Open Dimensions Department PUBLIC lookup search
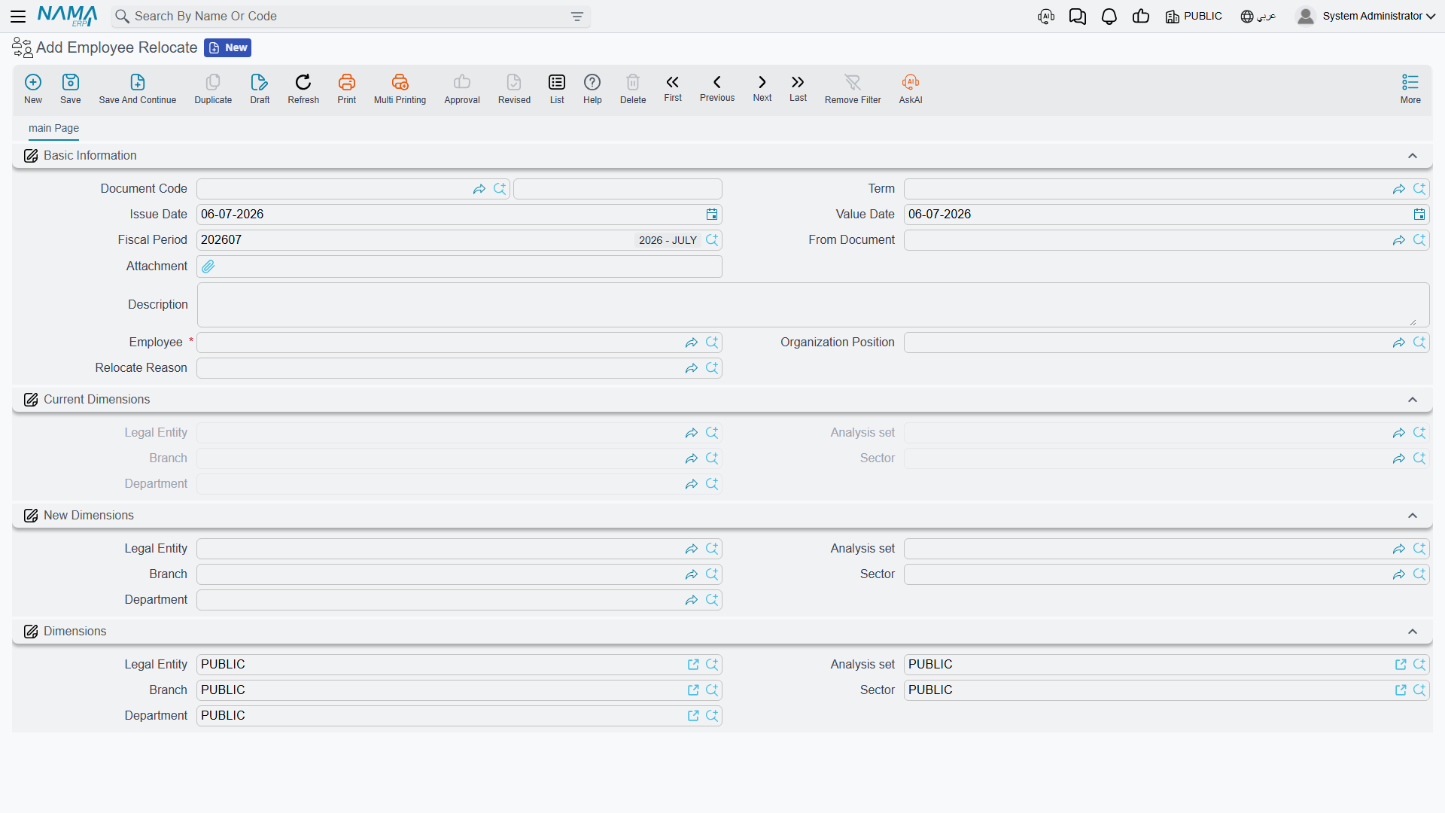Viewport: 1445px width, 813px height. click(x=712, y=716)
